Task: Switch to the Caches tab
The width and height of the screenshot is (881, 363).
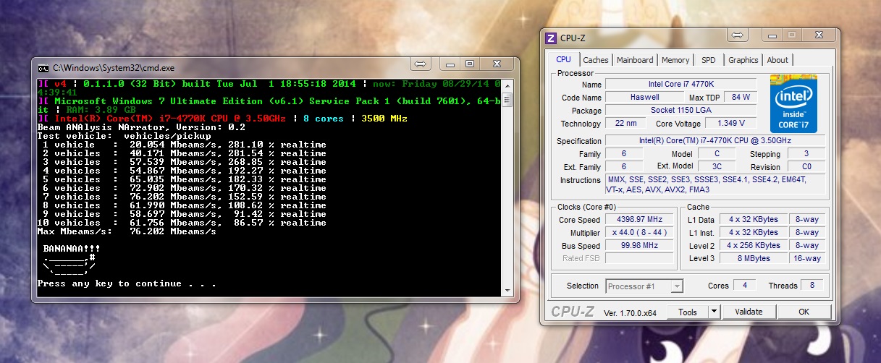Action: pos(596,60)
